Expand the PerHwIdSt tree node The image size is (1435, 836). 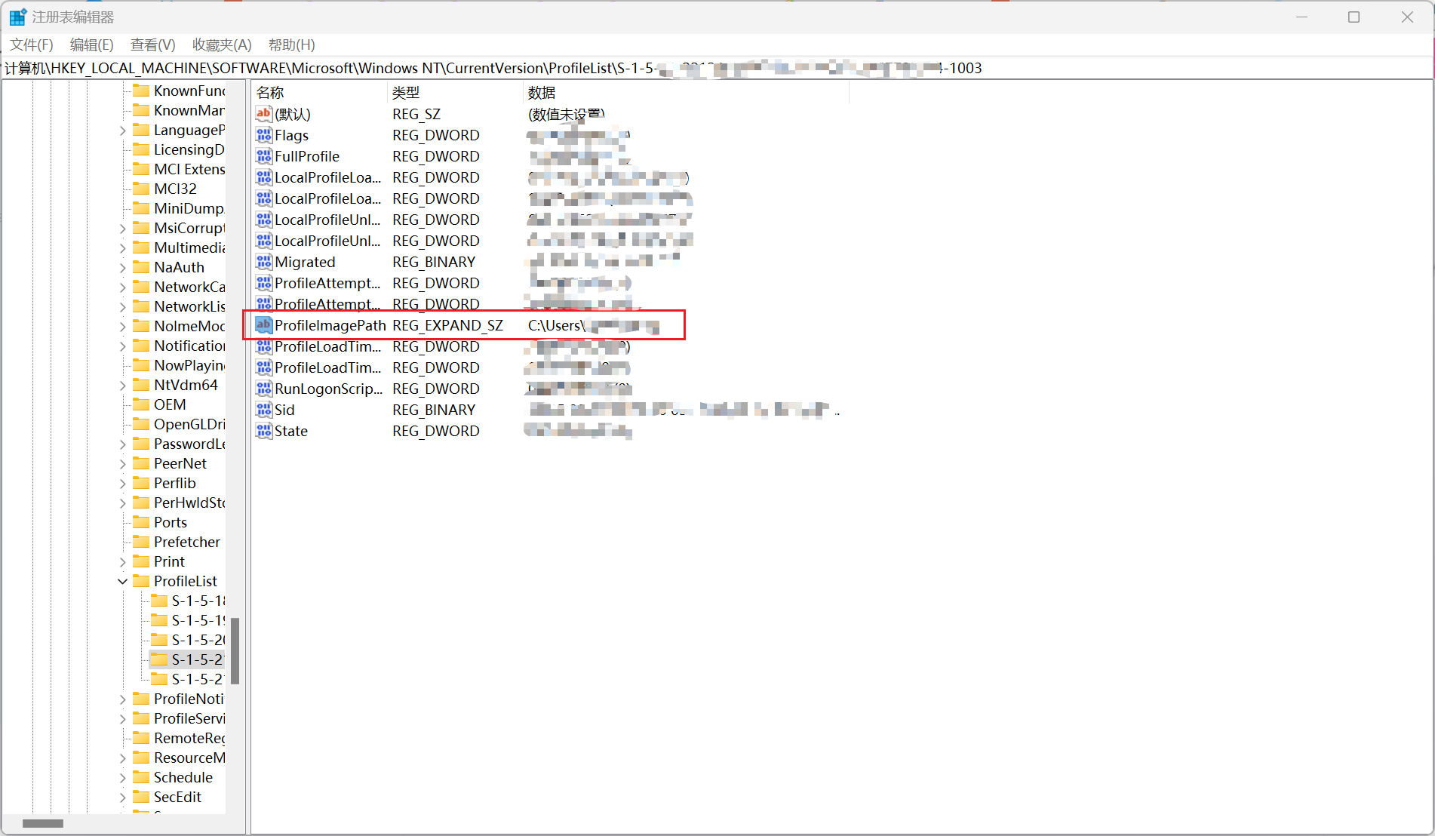pyautogui.click(x=122, y=503)
